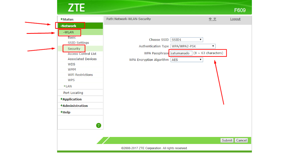
Task: Click the F609 model label
Action: pyautogui.click(x=240, y=10)
